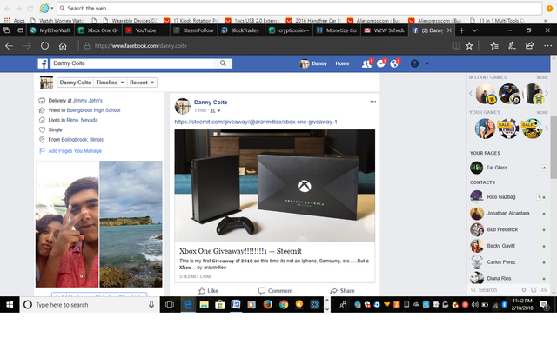This screenshot has height=364, width=557.
Task: Expand the Facebook account settings arrow
Action: [x=427, y=63]
